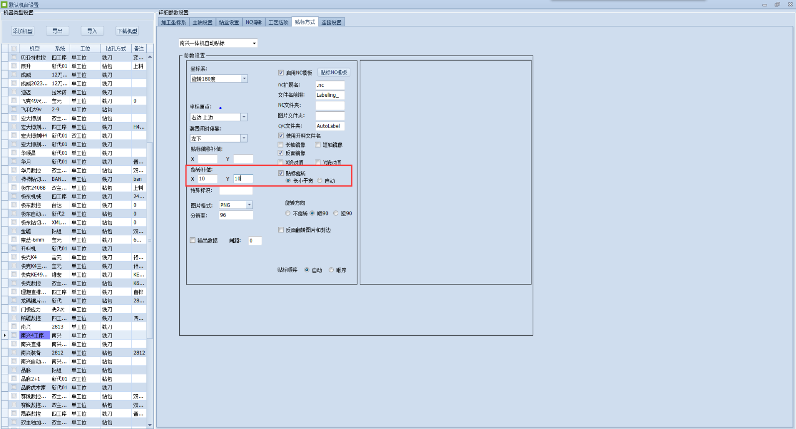
Task: Switch to the NC编辑 tab
Action: [x=254, y=22]
